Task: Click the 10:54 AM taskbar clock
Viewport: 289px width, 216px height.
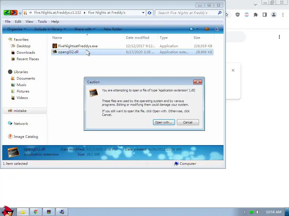Action: click(273, 212)
